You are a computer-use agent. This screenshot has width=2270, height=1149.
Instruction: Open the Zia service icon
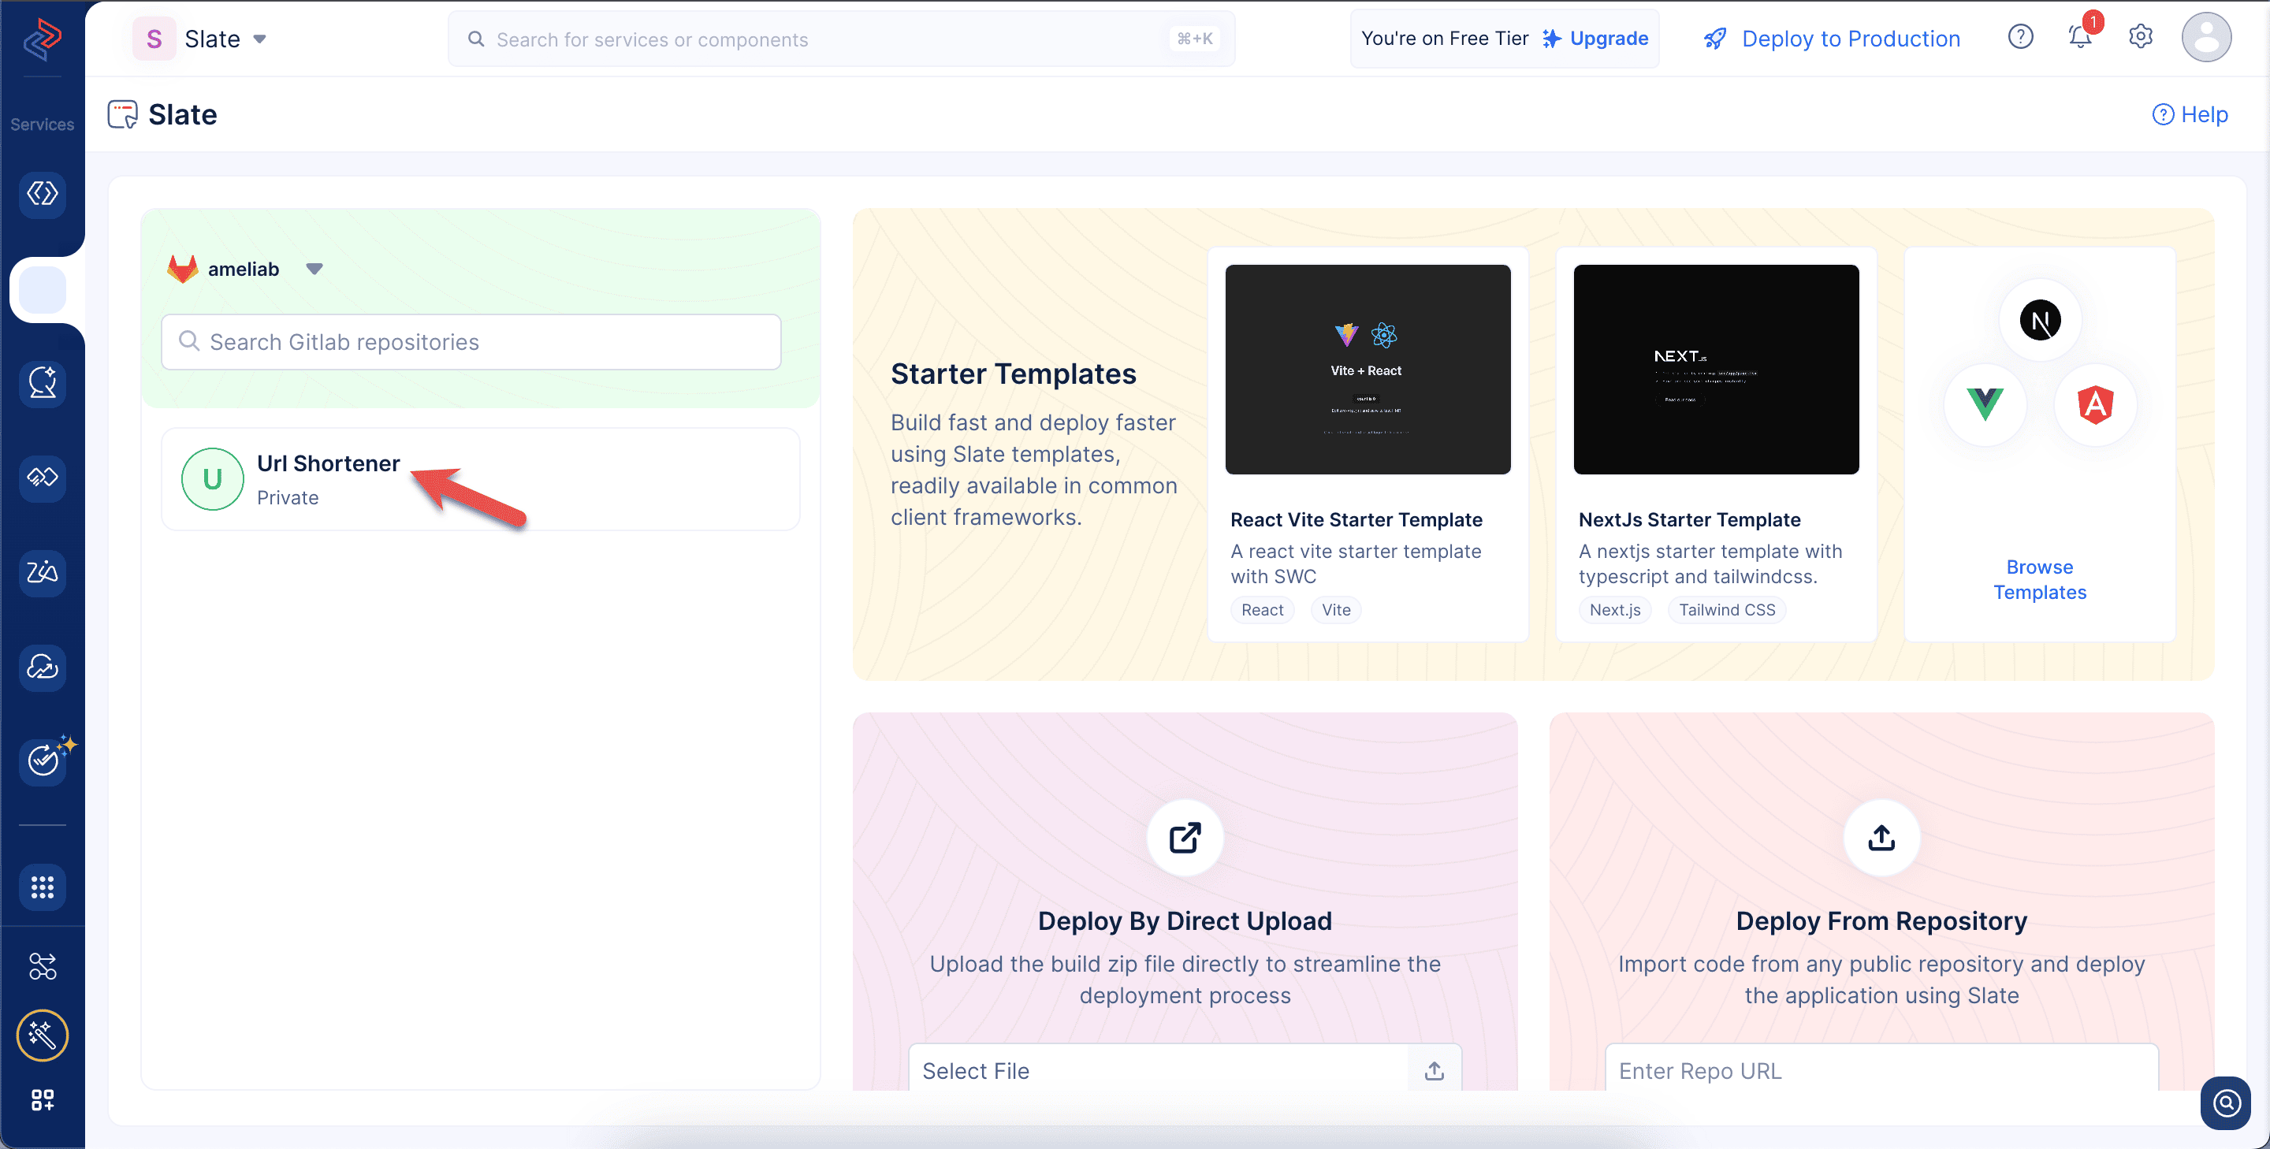[x=43, y=573]
